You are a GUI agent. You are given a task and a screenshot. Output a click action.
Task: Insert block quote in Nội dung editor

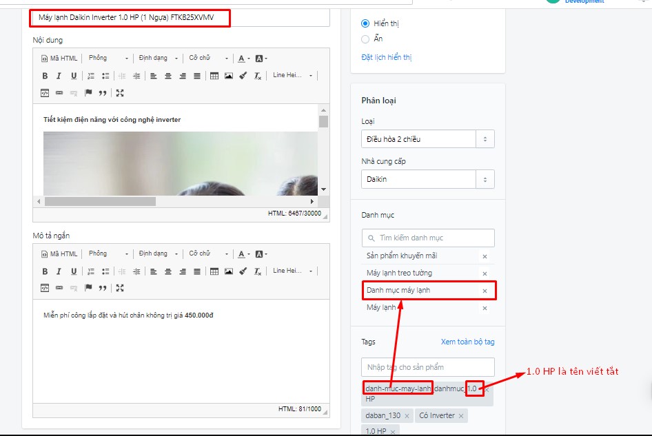point(103,93)
